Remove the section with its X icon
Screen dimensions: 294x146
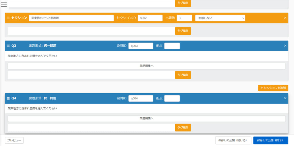click(x=285, y=18)
